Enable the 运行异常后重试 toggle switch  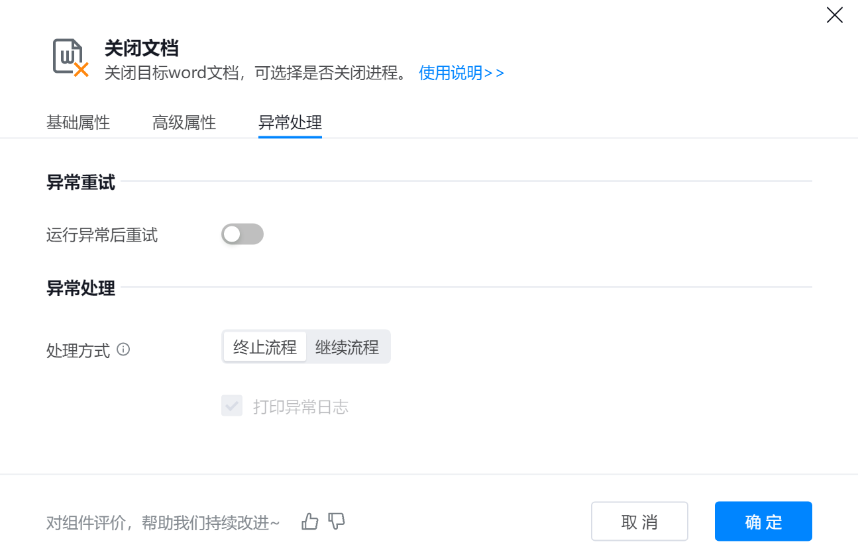pyautogui.click(x=242, y=234)
